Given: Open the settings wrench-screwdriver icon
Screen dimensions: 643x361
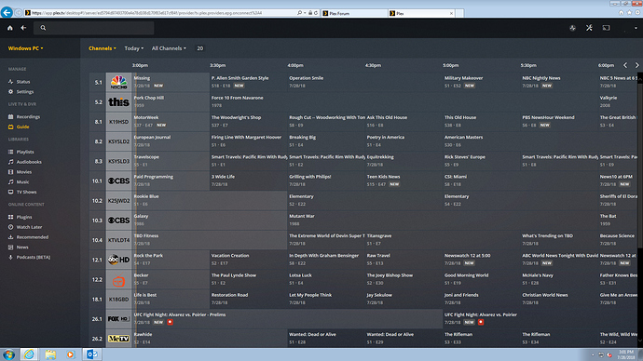Looking at the screenshot, I should point(589,28).
